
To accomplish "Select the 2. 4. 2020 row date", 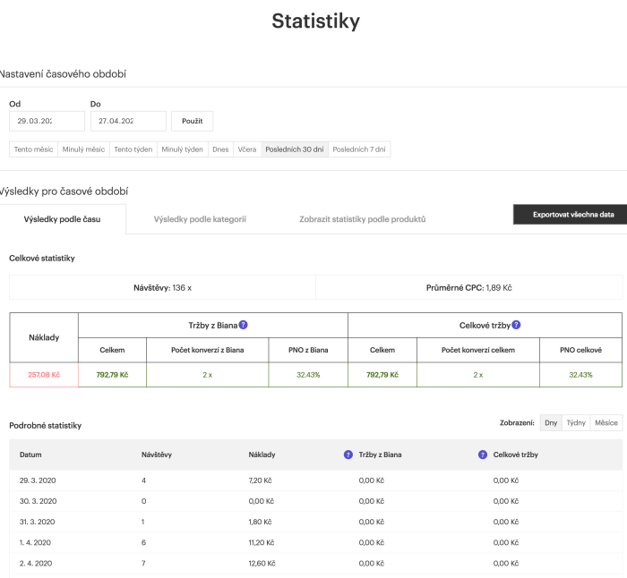I will 36,564.
